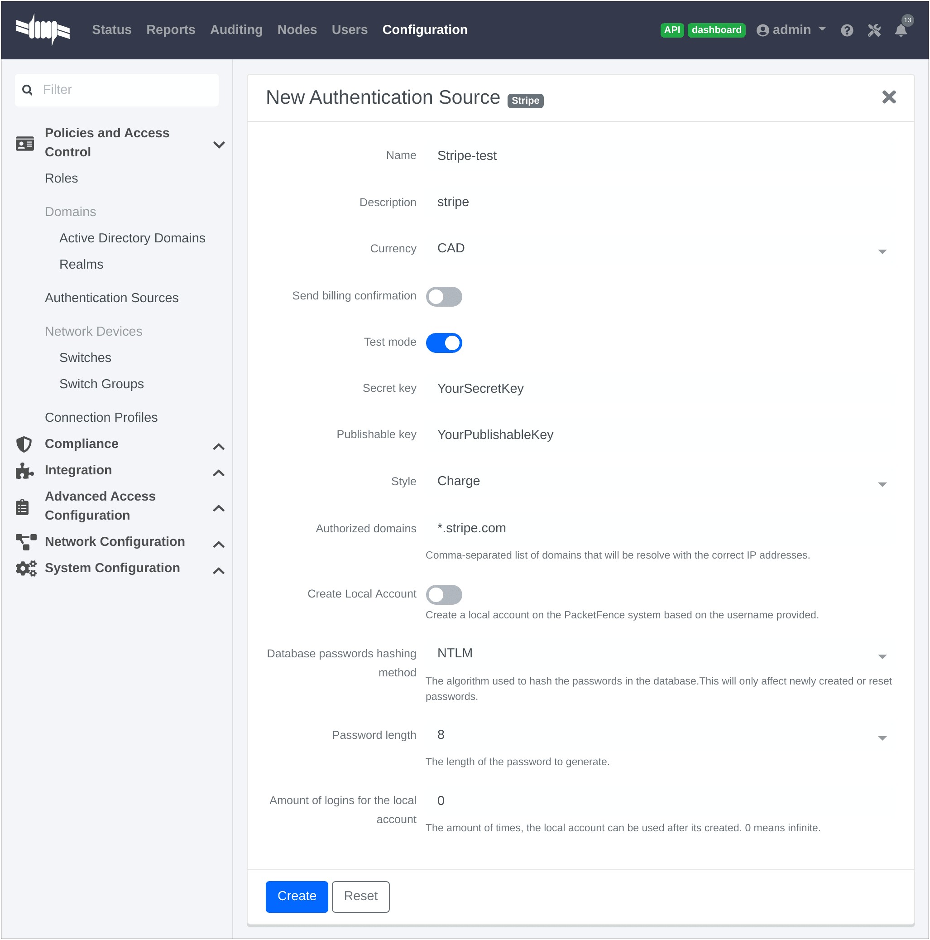Click the Create button
The width and height of the screenshot is (930, 940).
(297, 897)
